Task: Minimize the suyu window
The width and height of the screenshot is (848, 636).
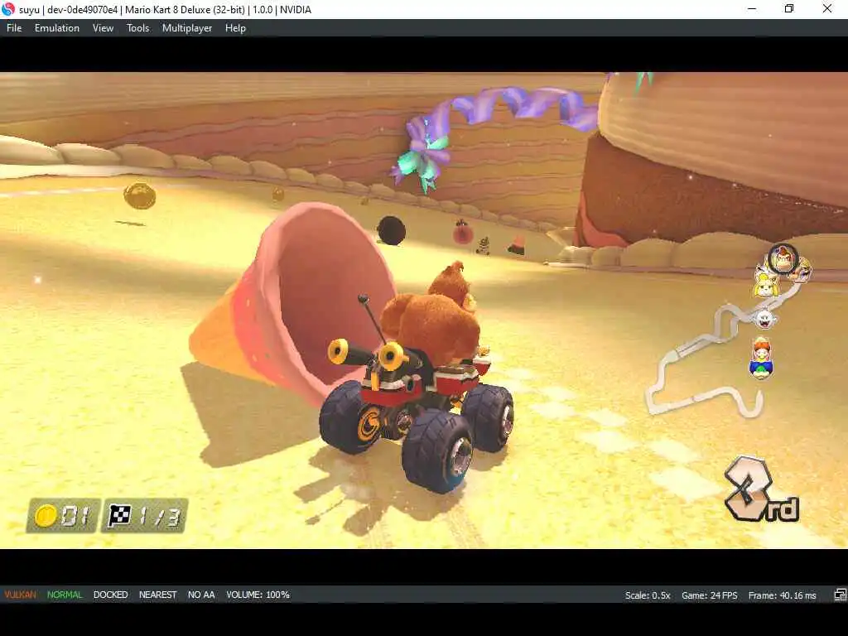Action: [x=752, y=8]
